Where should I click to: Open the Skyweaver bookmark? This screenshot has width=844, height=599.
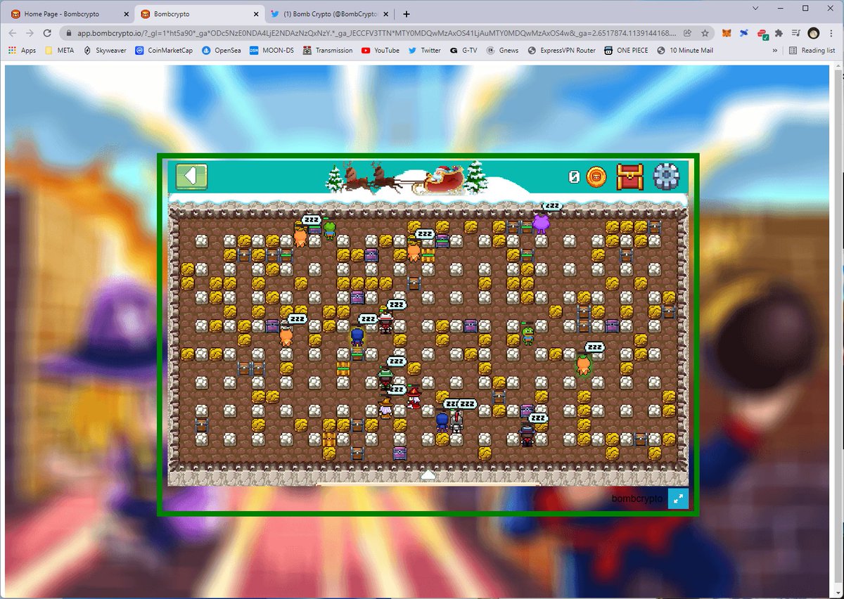(106, 51)
